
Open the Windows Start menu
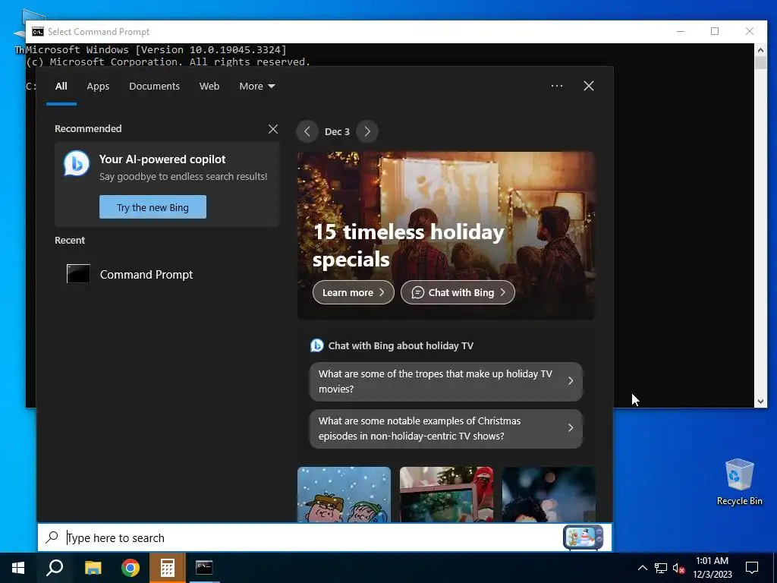(x=18, y=568)
